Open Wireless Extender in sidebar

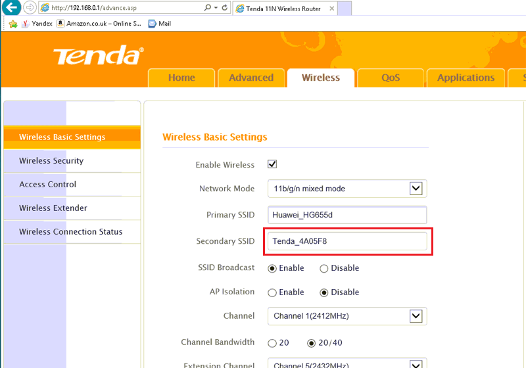click(72, 208)
